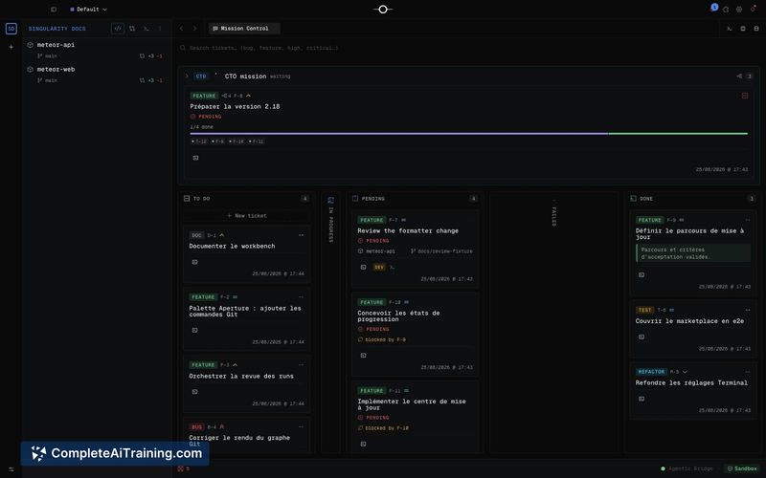
Task: Click blocked by F-9 label
Action: point(382,339)
